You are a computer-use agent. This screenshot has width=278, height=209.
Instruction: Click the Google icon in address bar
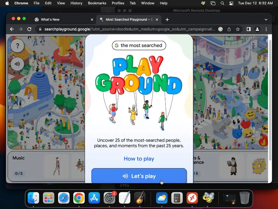click(x=220, y=29)
